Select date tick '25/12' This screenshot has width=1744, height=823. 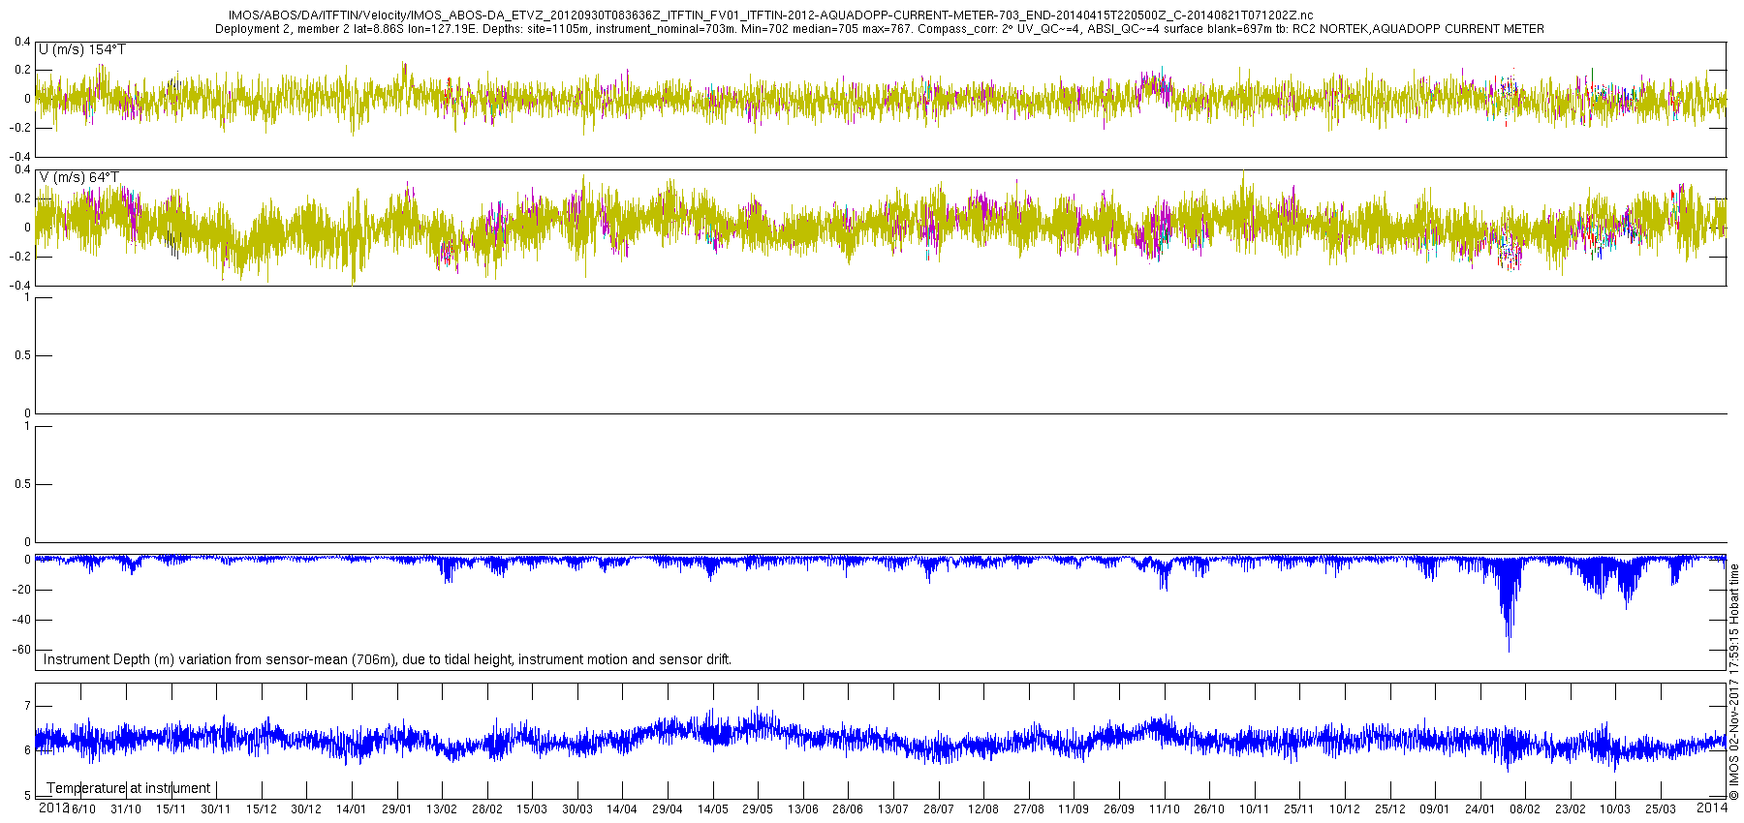click(x=1389, y=809)
